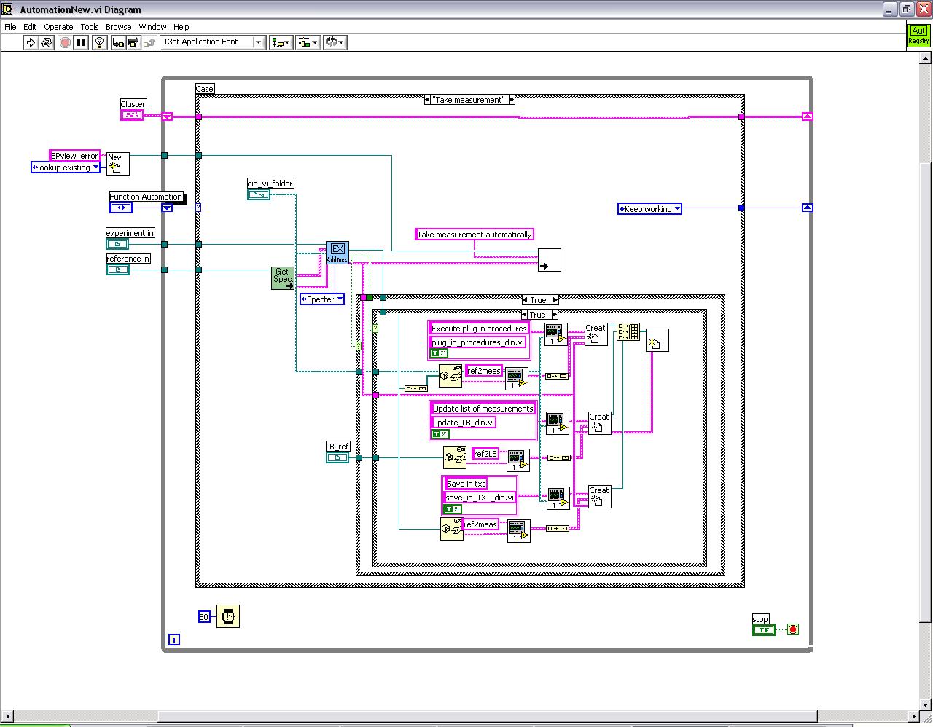Image resolution: width=933 pixels, height=727 pixels.
Task: Select the variant node left of ref2LB
Action: coord(455,457)
